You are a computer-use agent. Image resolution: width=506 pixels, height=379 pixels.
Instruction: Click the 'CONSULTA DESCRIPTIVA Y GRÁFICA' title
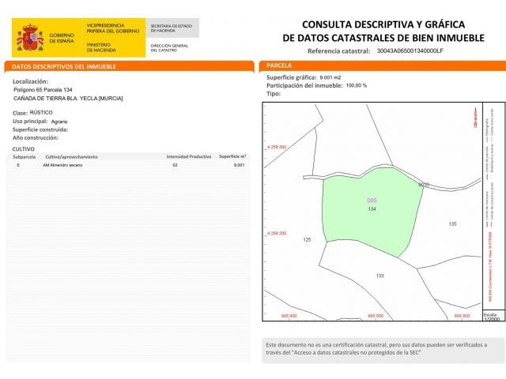(x=383, y=24)
